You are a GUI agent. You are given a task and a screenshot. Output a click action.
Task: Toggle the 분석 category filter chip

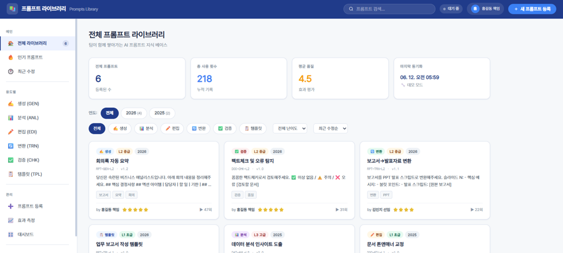pos(146,129)
